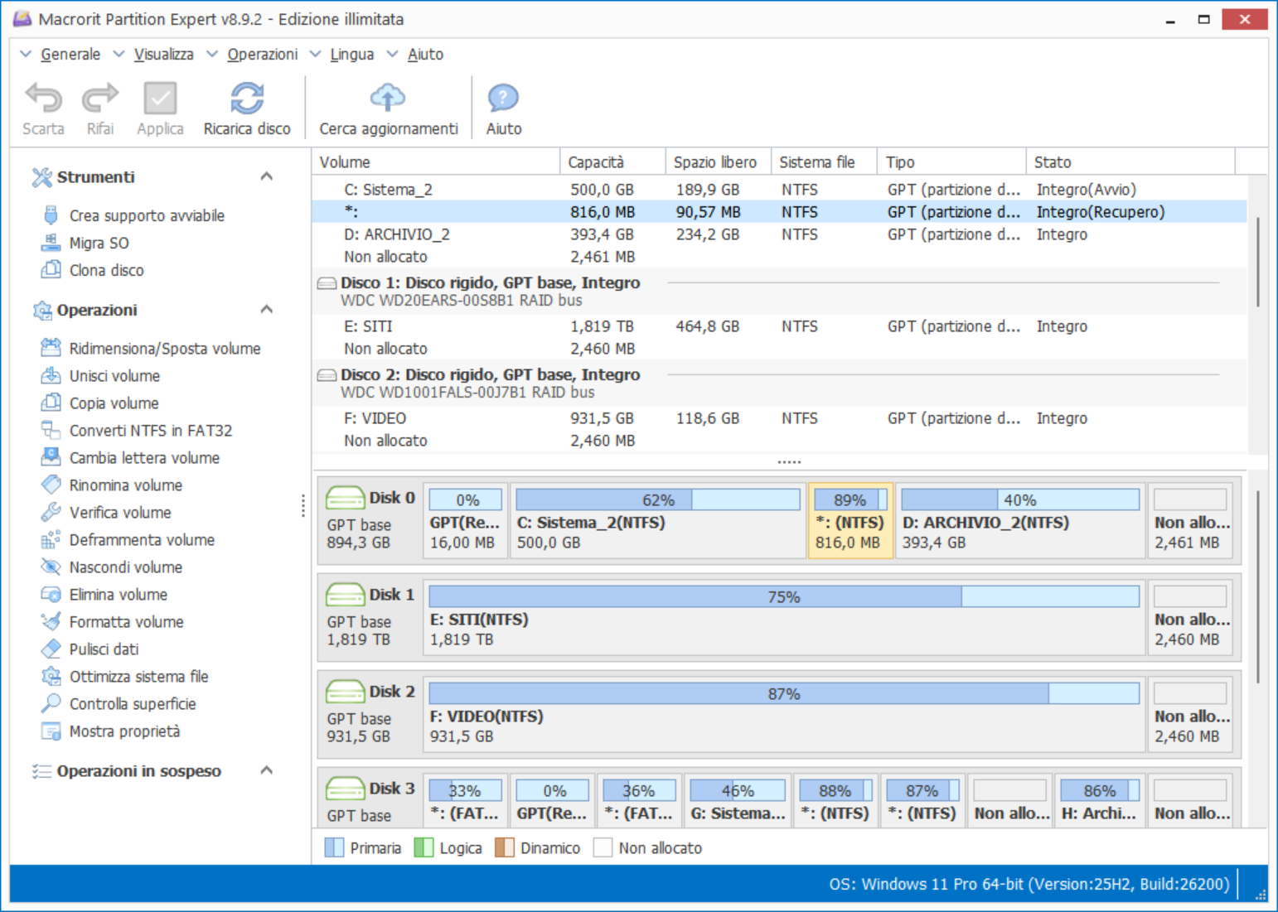1278x912 pixels.
Task: Select the G: Sistema... partition on Disk 3
Action: click(738, 800)
